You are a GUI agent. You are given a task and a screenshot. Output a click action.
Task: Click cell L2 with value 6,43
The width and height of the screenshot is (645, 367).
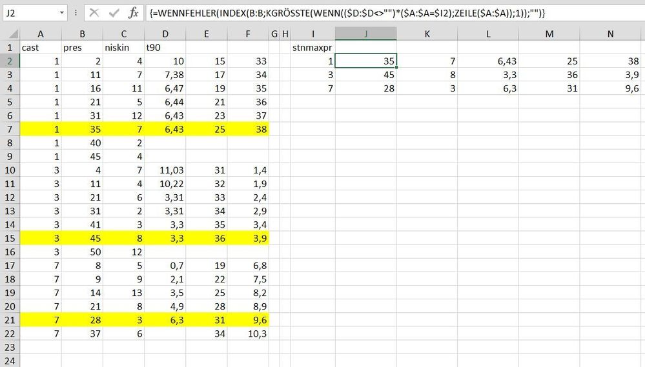[488, 61]
